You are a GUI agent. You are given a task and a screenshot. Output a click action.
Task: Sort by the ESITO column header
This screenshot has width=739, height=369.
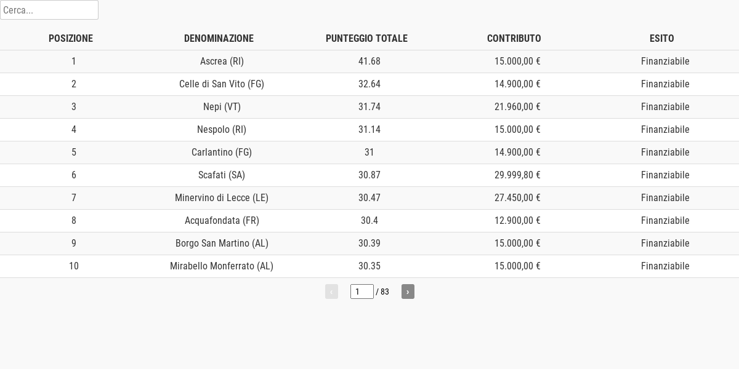coord(662,38)
